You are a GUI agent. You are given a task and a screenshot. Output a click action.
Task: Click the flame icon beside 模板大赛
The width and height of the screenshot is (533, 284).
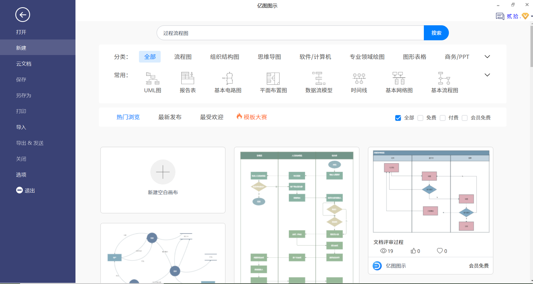point(239,116)
